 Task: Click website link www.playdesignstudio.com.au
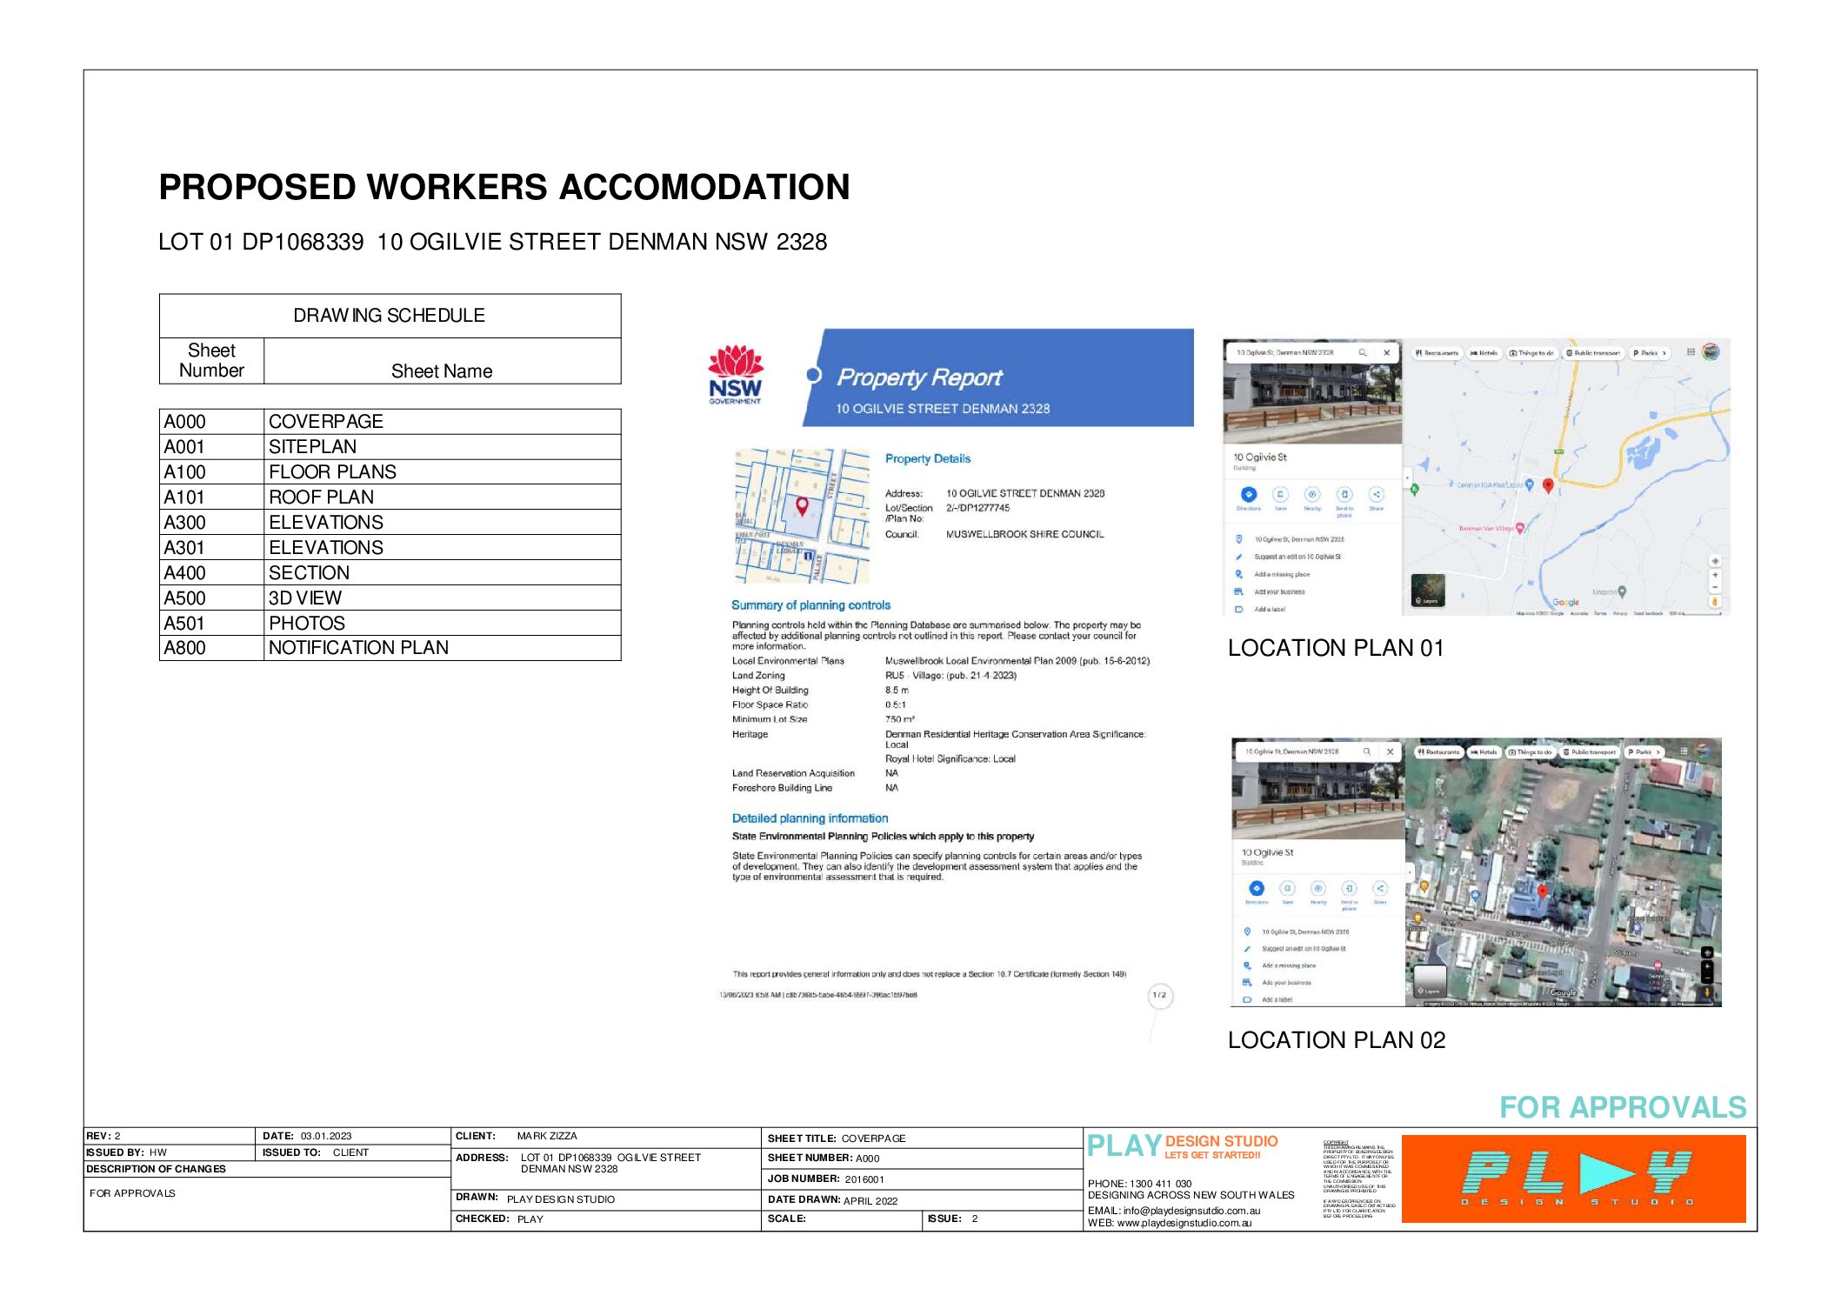(x=1184, y=1223)
